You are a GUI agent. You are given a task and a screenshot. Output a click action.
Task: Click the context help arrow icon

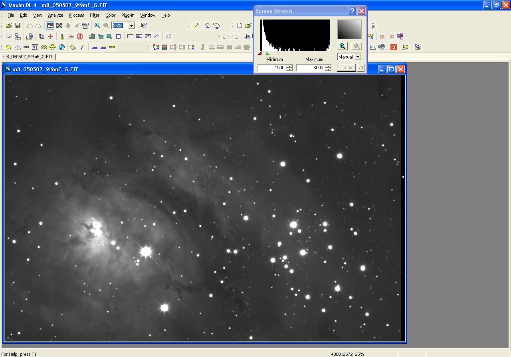(x=144, y=25)
